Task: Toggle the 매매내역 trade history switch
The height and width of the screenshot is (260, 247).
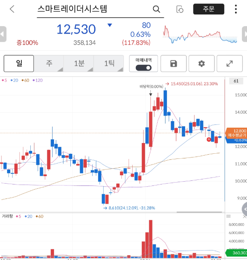Action: click(x=144, y=68)
